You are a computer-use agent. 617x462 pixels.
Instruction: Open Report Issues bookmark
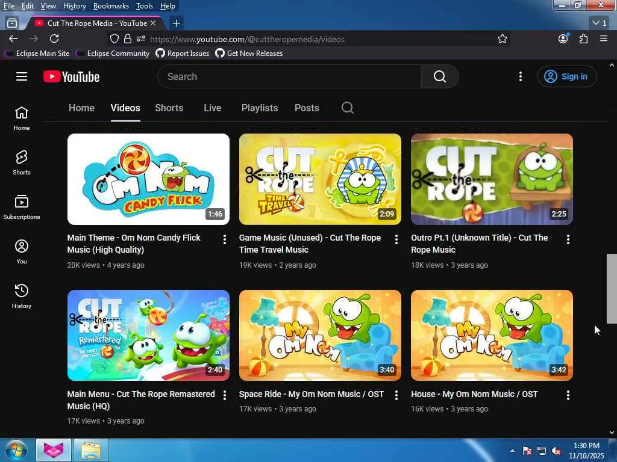[183, 54]
